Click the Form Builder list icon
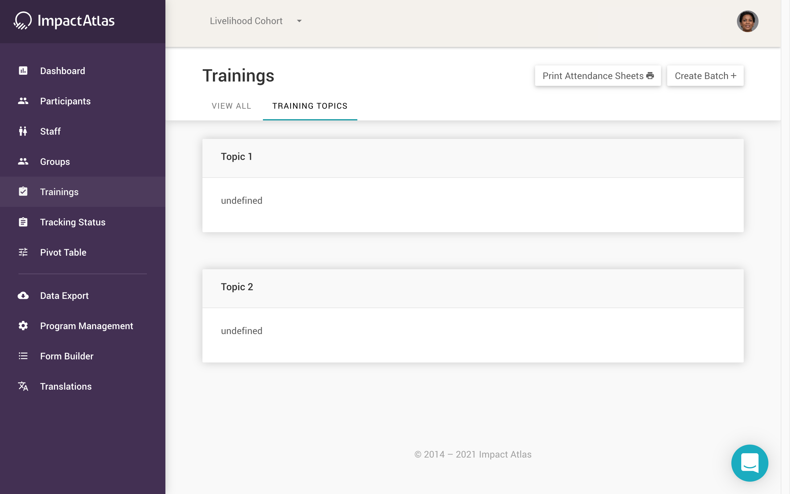Image resolution: width=790 pixels, height=494 pixels. 23,356
